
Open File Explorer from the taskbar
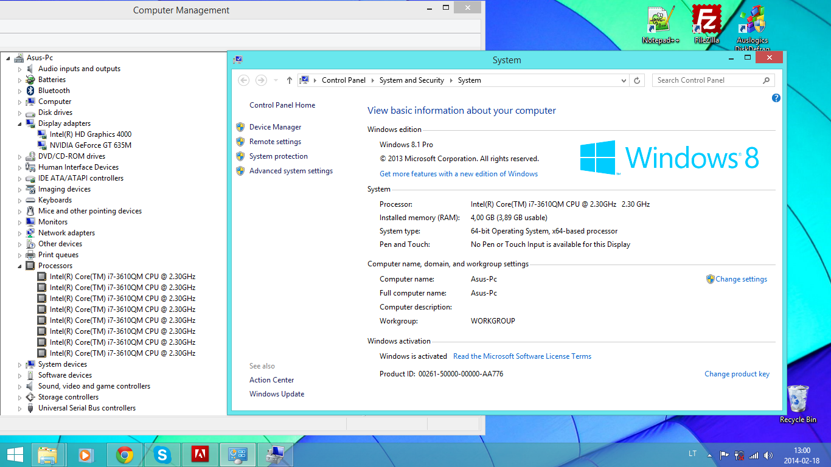click(47, 455)
